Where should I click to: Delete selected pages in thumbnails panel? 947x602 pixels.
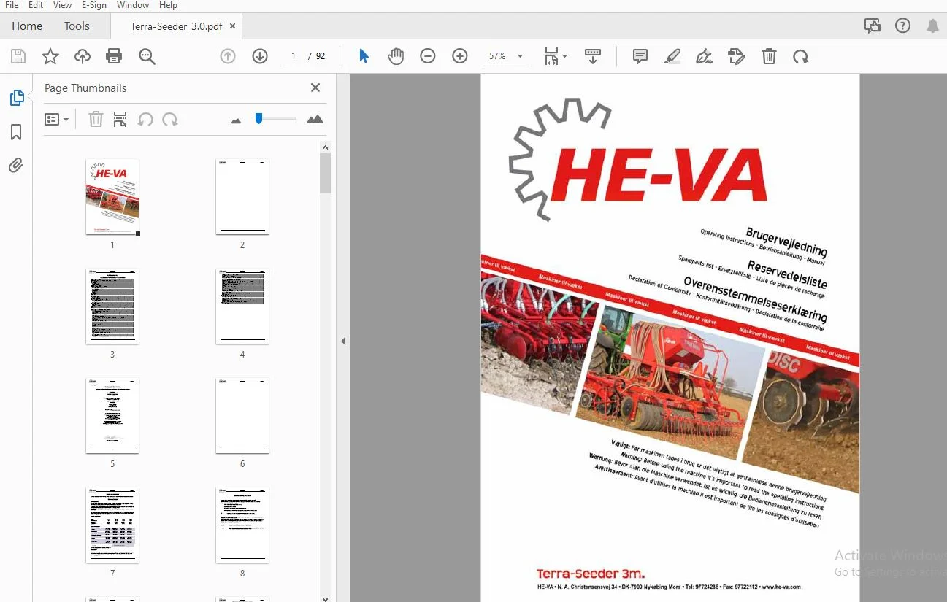(96, 119)
